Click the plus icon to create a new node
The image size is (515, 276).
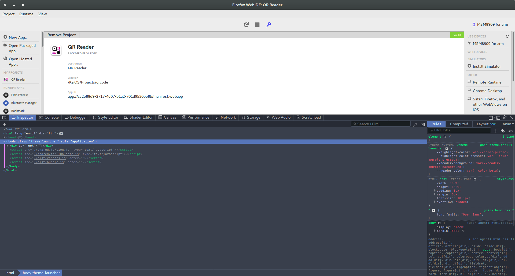point(4,124)
